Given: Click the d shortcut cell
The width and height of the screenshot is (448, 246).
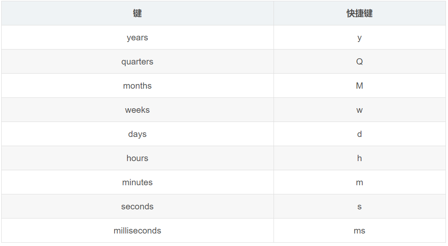Looking at the screenshot, I should (x=359, y=134).
